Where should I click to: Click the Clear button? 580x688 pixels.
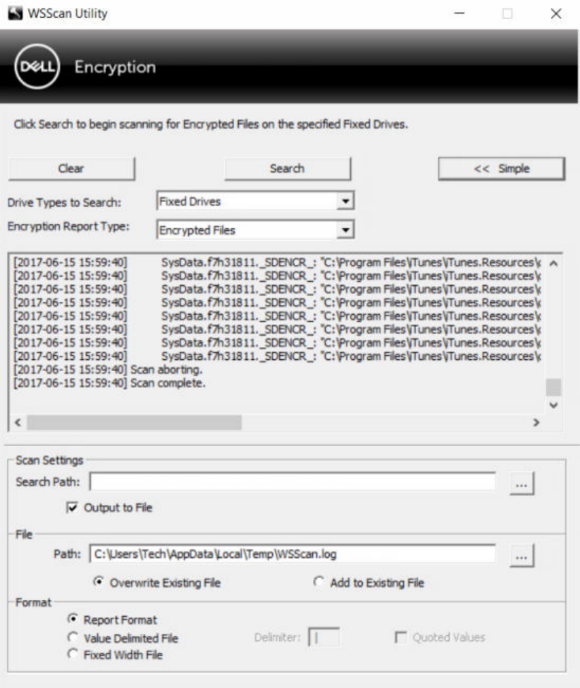pyautogui.click(x=72, y=168)
